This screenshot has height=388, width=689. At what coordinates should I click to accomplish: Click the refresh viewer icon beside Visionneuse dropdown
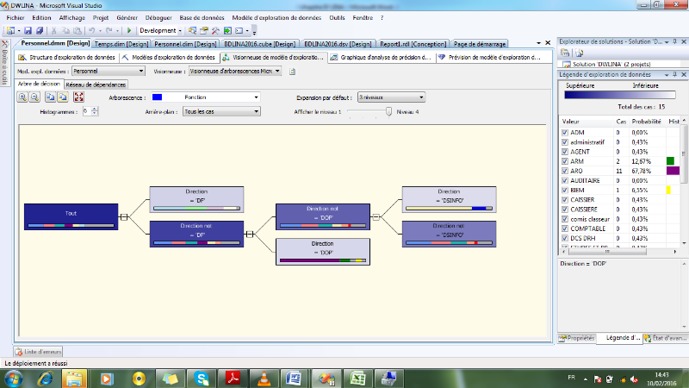tap(293, 71)
